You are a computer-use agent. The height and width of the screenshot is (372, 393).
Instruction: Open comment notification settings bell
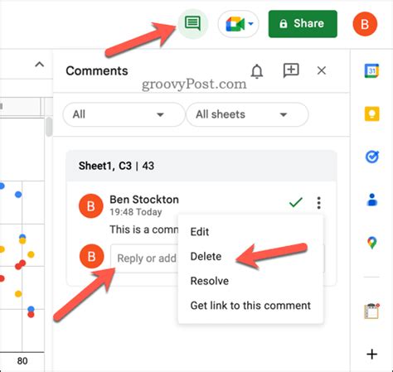point(257,71)
